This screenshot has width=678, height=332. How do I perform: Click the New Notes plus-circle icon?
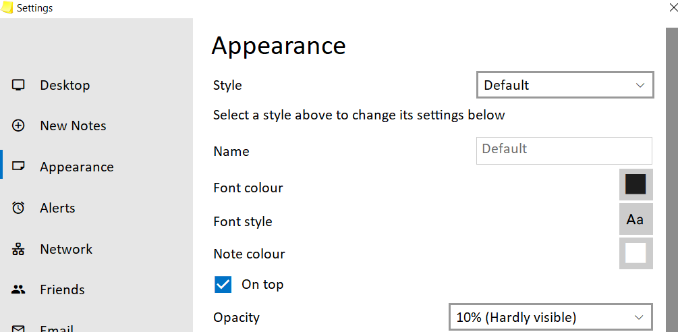(18, 126)
